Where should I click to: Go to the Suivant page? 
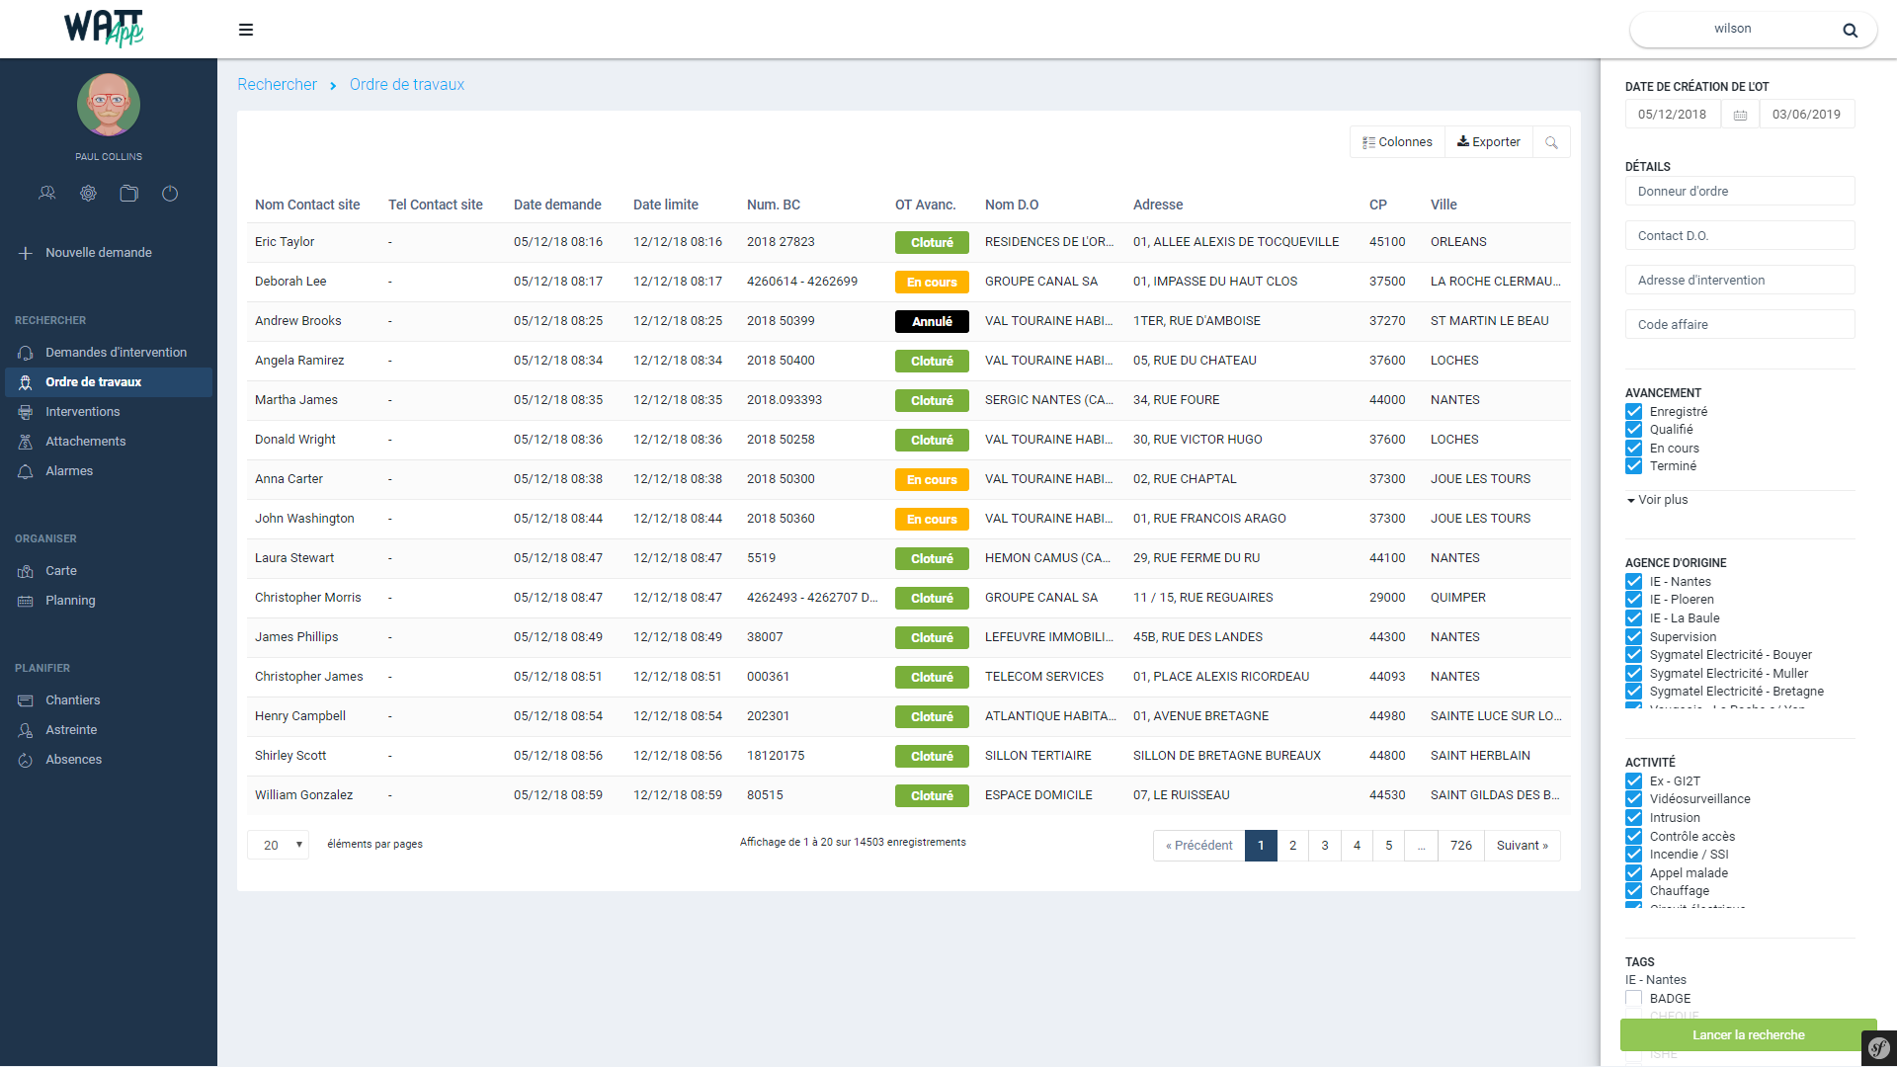tap(1522, 846)
